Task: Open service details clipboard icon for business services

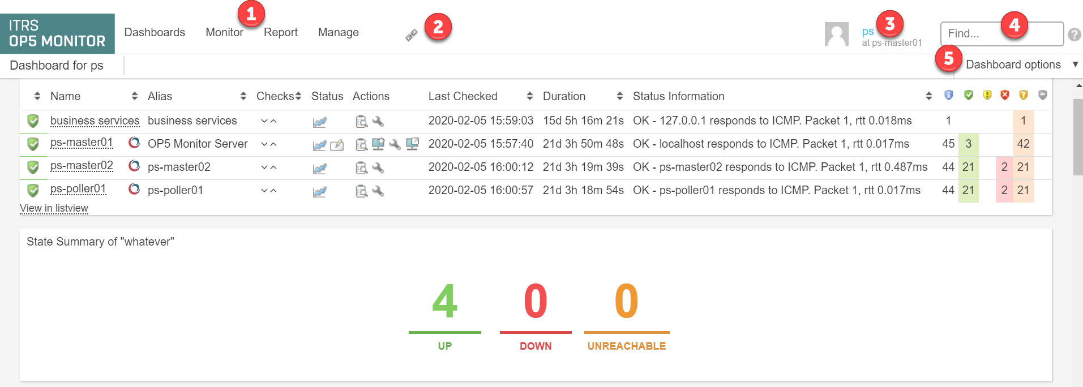Action: tap(361, 121)
